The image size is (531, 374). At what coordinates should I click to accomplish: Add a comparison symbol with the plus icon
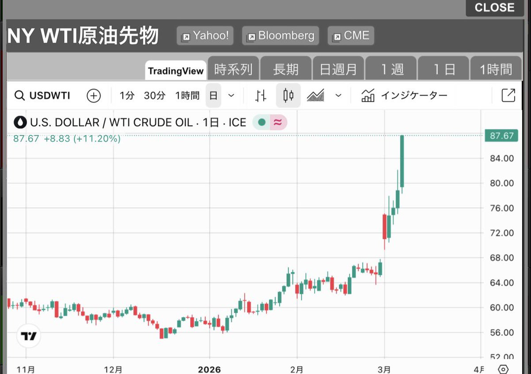point(93,95)
